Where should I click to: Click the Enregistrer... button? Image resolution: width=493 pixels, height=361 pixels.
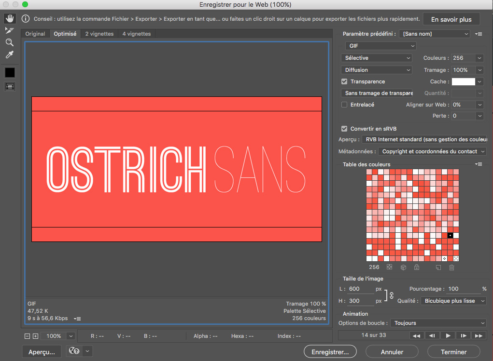[330, 352]
